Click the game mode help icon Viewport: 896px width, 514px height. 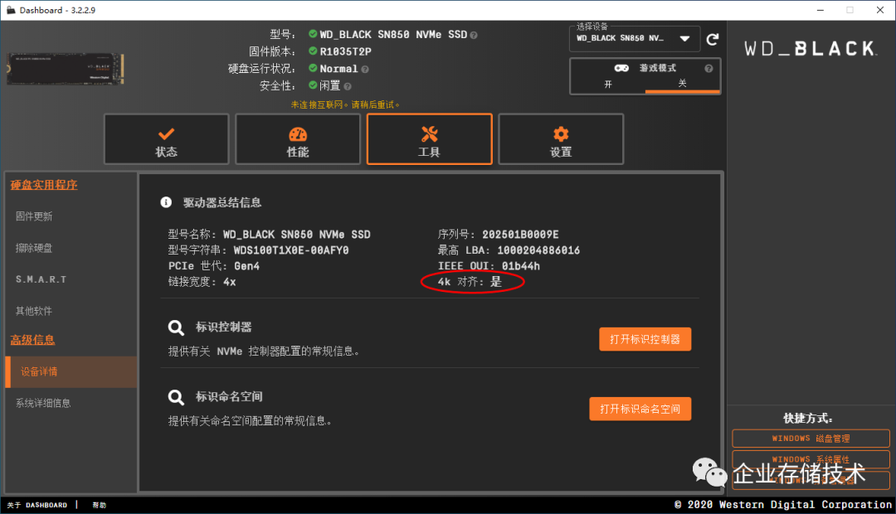coord(709,69)
